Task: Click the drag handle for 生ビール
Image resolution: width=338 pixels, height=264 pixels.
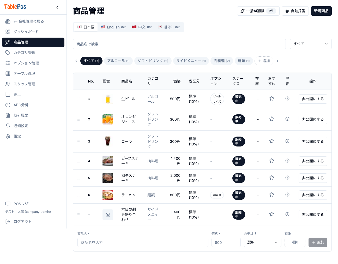Action: pos(79,99)
